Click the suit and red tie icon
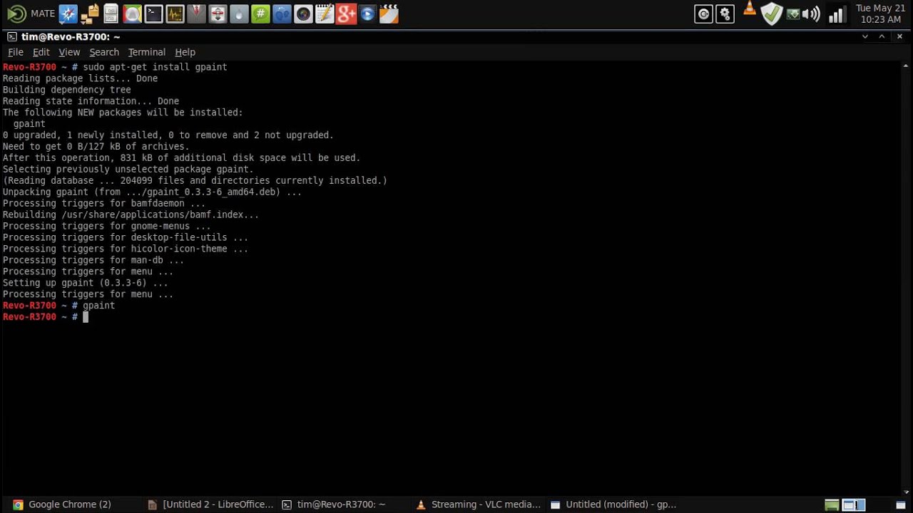 pos(196,14)
